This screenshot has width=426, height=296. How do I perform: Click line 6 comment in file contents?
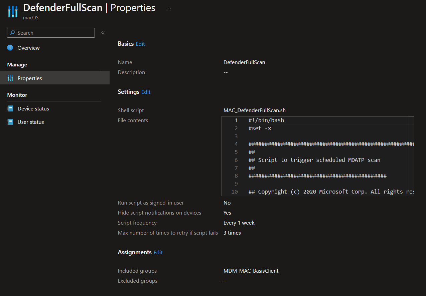tap(314, 160)
